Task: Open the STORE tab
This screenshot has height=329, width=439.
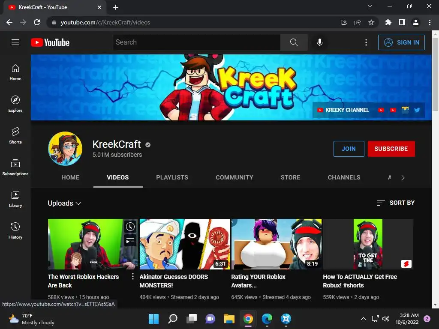Action: point(290,177)
